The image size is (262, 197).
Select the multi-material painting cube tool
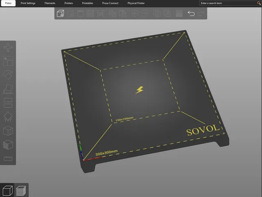coord(8,145)
